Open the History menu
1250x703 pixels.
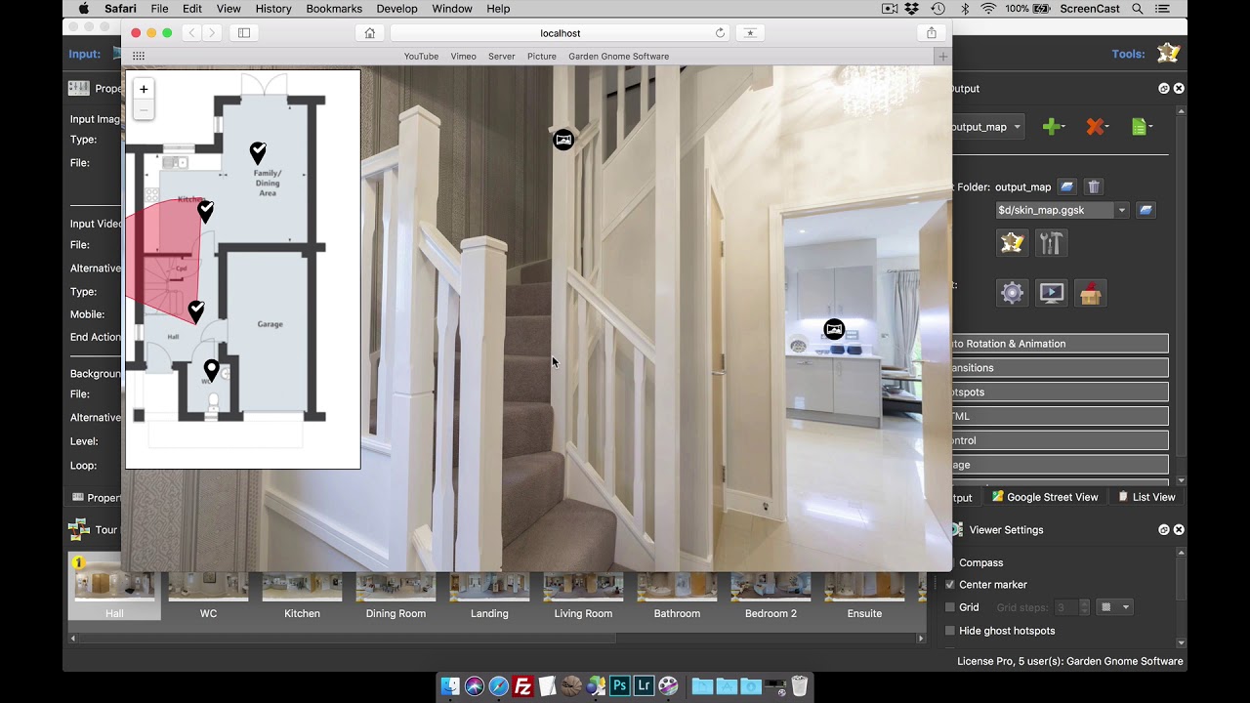273,9
